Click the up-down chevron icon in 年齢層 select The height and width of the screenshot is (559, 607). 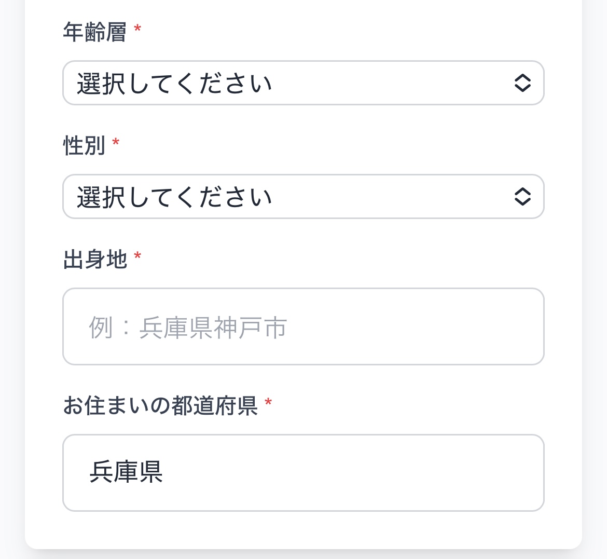(x=522, y=83)
